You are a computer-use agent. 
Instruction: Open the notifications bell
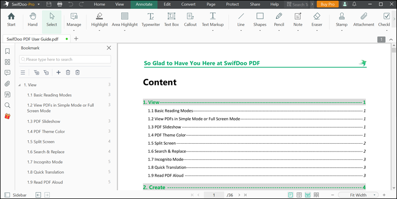click(355, 4)
